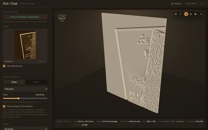Click the 'runs offline' status badge

click(x=191, y=4)
